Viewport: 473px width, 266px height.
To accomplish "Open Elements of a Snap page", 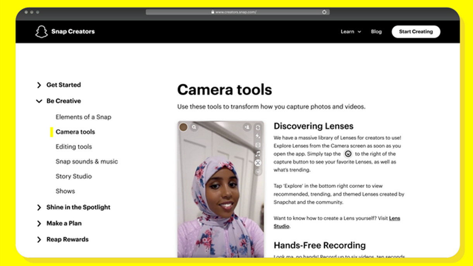I will pyautogui.click(x=83, y=117).
